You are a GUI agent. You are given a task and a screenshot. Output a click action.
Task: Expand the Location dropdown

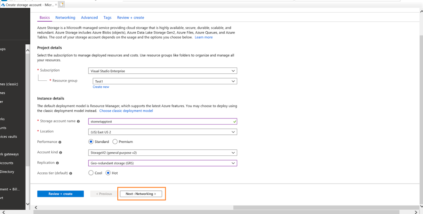pos(162,132)
